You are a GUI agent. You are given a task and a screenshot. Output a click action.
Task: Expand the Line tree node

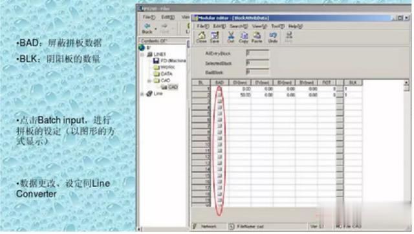coord(142,94)
